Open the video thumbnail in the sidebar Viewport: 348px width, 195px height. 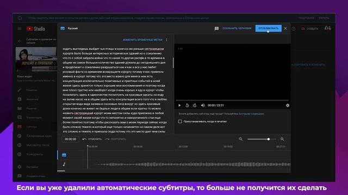(x=36, y=59)
